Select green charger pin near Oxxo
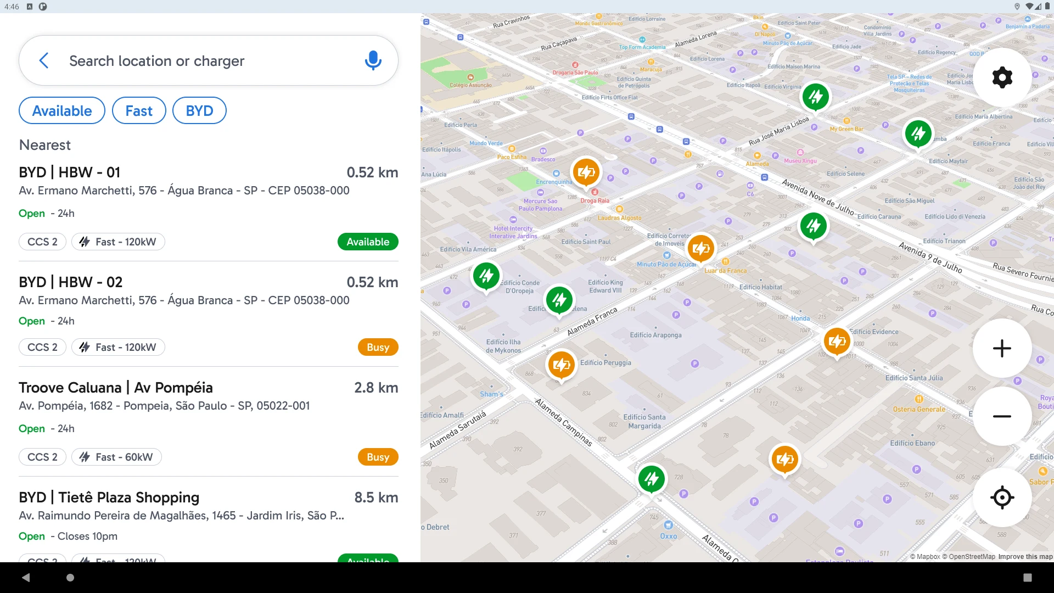This screenshot has width=1054, height=593. click(x=652, y=479)
